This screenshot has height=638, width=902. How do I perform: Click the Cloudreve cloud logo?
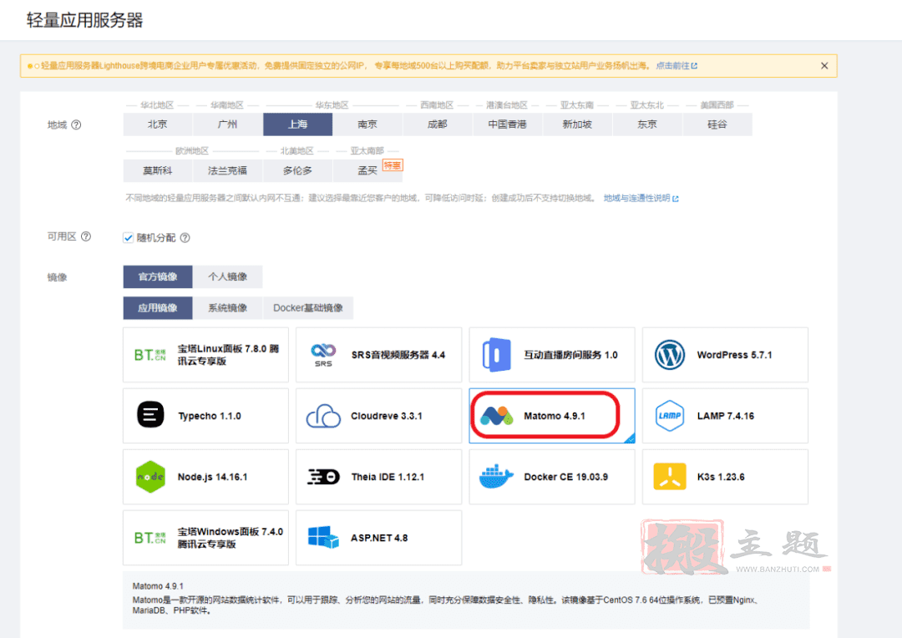pos(323,416)
